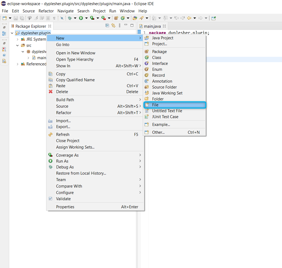Click the Forward navigation arrow in toolbar
The width and height of the screenshot is (282, 268).
tap(200, 18)
